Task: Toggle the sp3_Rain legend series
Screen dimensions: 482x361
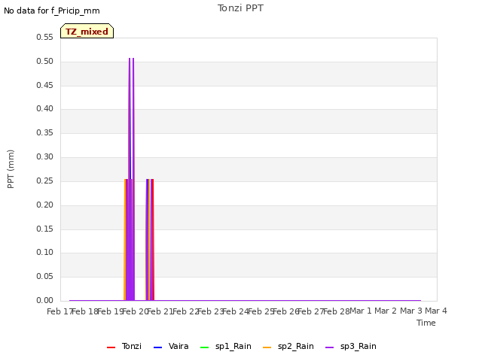Action: 351,346
